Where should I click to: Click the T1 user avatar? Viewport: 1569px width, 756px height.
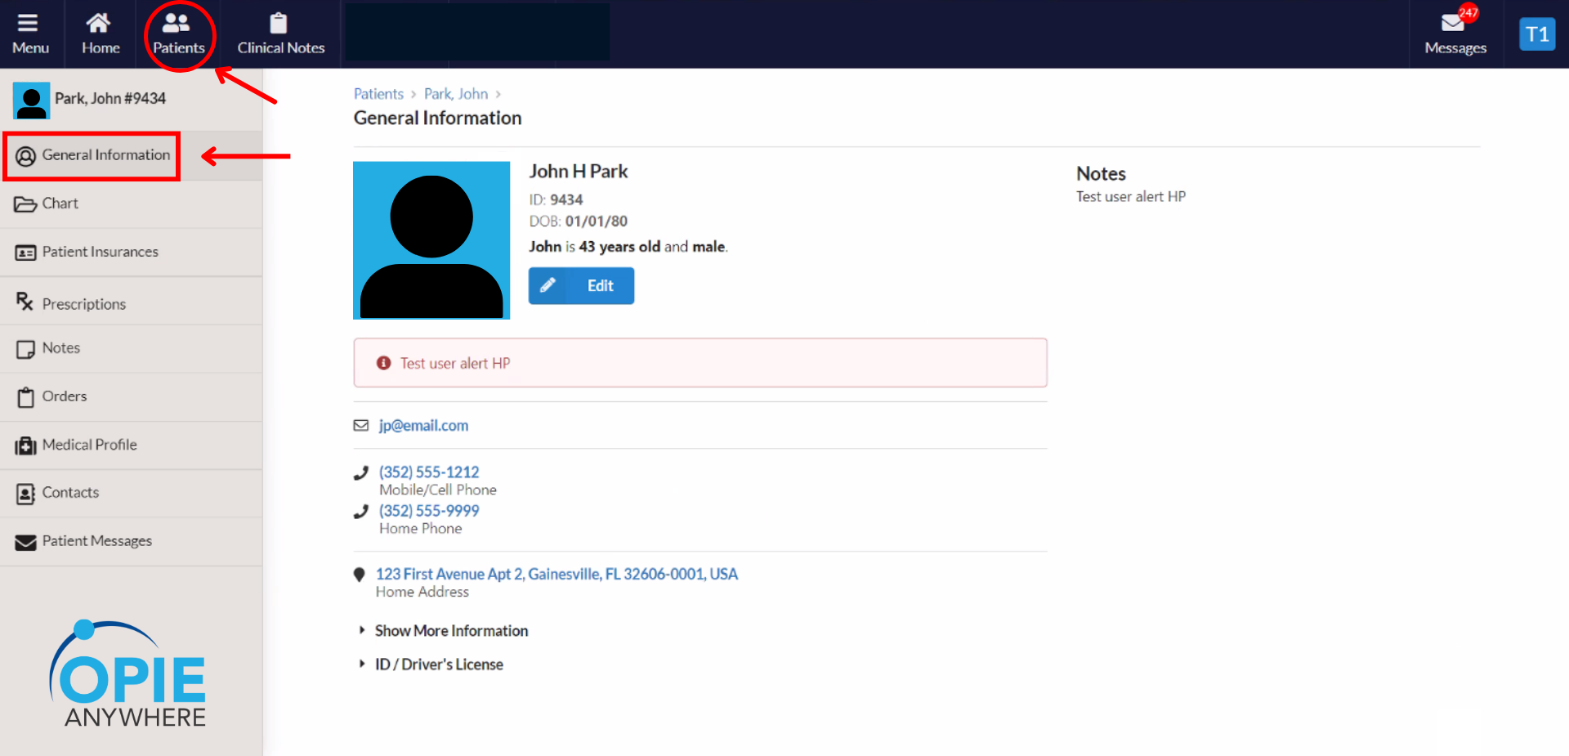tap(1537, 34)
